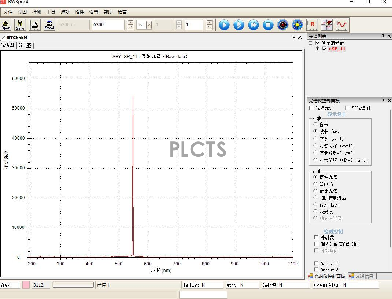
Task: Open the 检测 menu
Action: [37, 12]
